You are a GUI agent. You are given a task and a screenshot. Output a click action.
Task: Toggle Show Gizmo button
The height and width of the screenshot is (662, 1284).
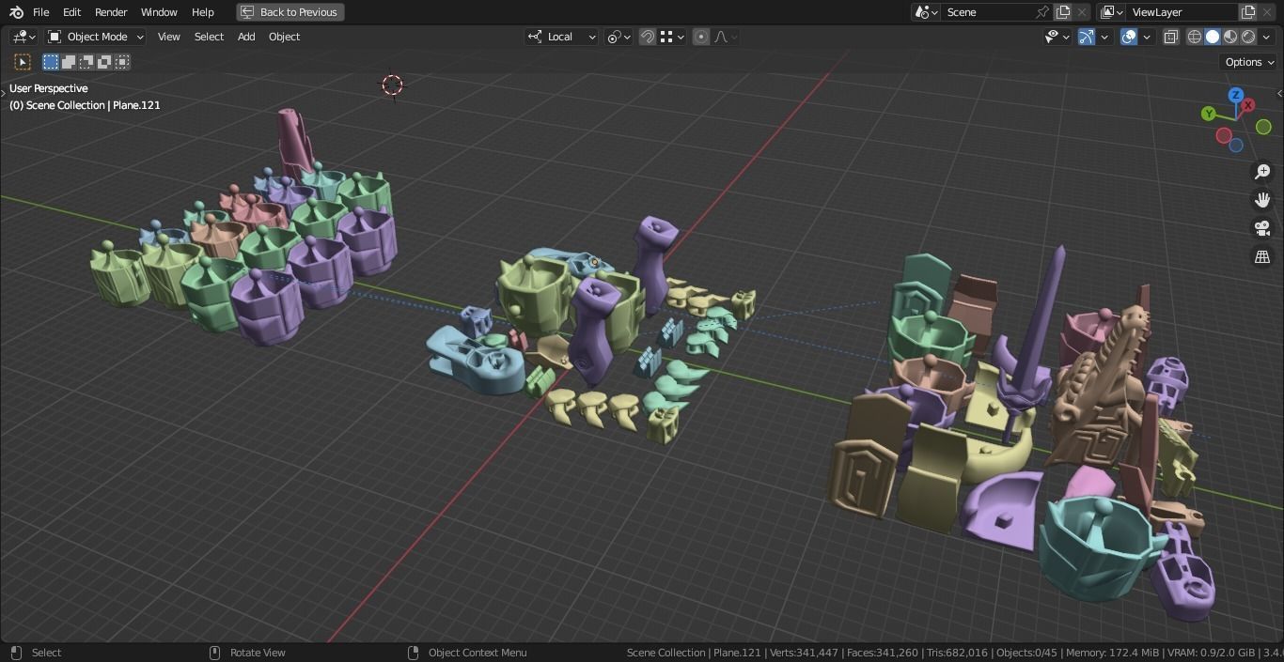[1087, 37]
